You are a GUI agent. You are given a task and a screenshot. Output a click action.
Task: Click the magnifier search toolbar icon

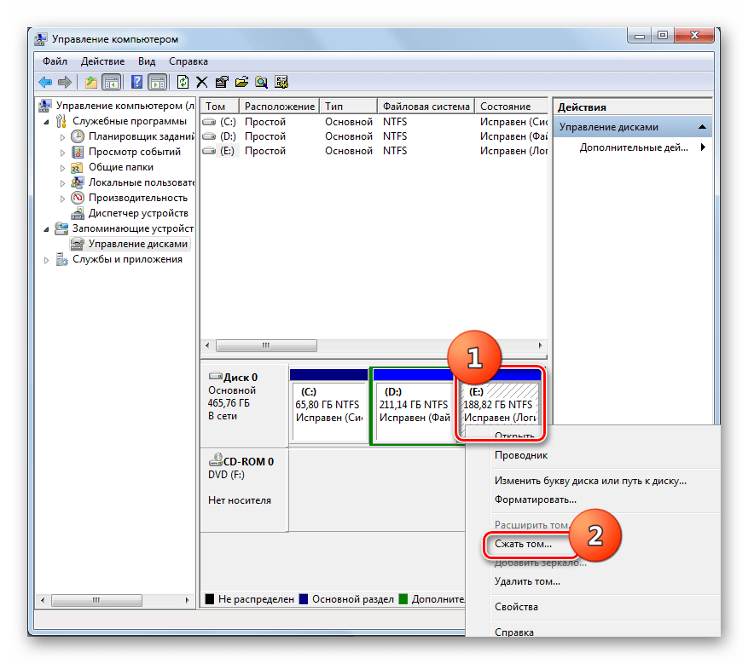(261, 82)
